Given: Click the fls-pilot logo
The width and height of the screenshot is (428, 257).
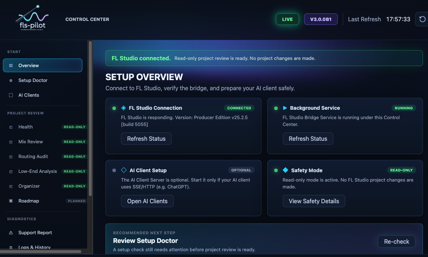Looking at the screenshot, I should coord(32,18).
